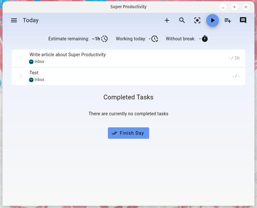Select 'Write article about Super Productivity' task title

(x=68, y=55)
